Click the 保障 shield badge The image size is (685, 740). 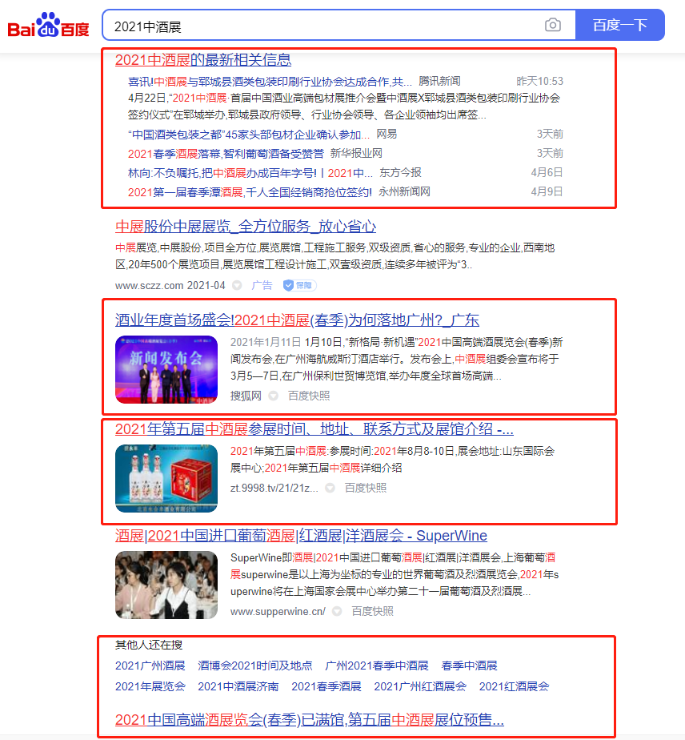(300, 286)
